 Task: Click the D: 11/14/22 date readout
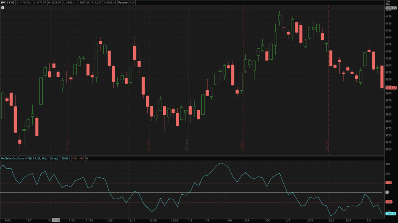click(x=24, y=3)
